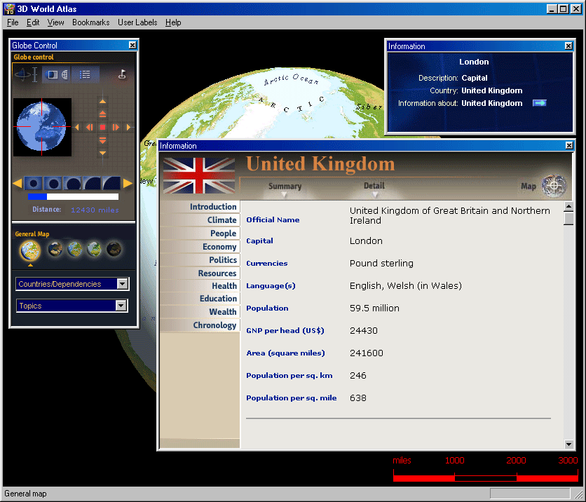The height and width of the screenshot is (502, 586).
Task: Click the '12430 miles' distance value
Action: tap(95, 210)
